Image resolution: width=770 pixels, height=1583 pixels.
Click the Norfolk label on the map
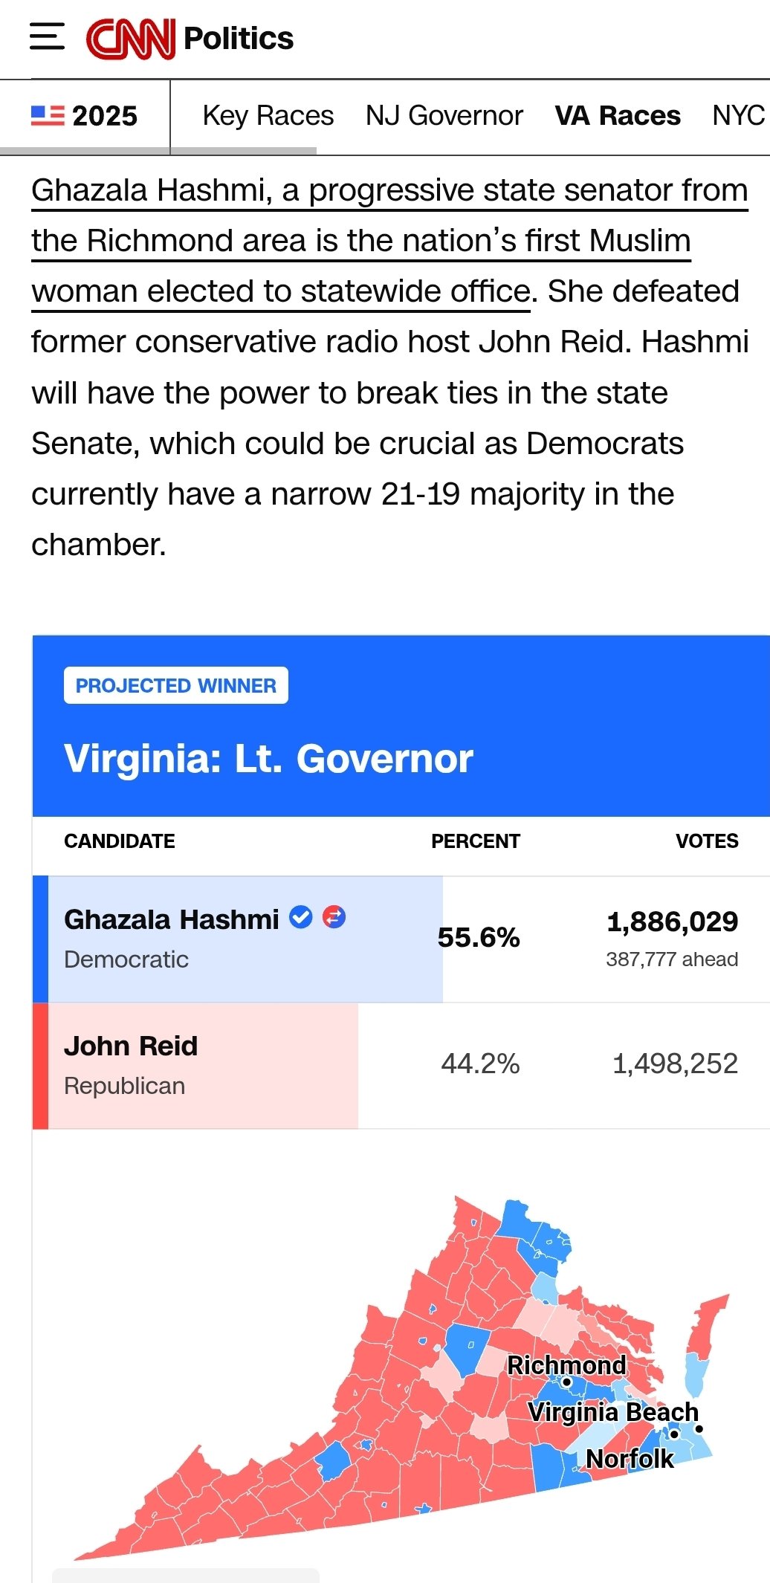tap(630, 1459)
